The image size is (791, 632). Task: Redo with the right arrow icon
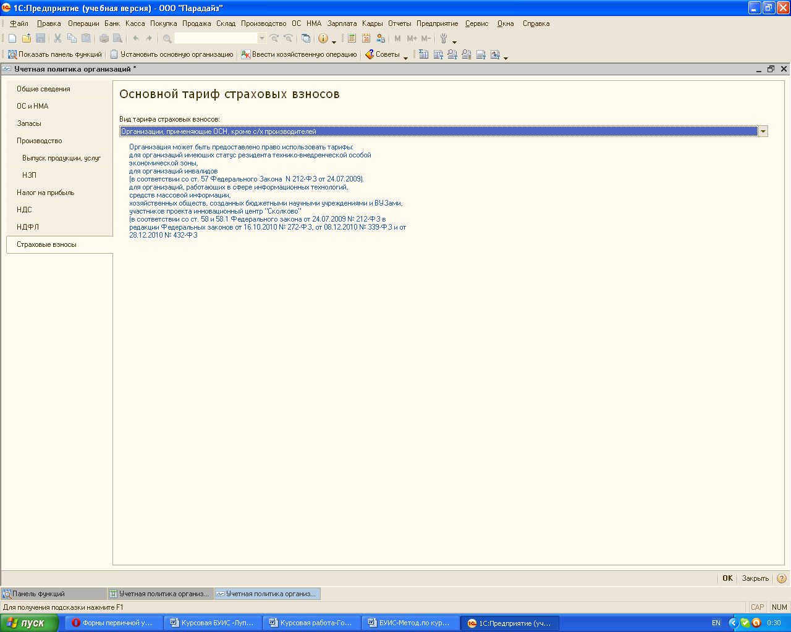pos(149,38)
